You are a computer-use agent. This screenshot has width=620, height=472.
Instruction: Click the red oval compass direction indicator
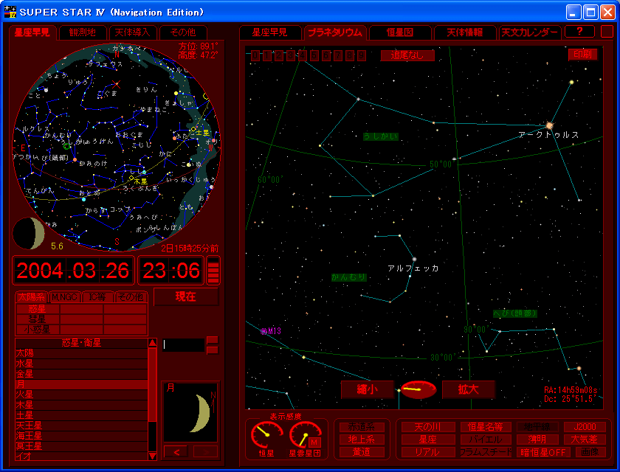click(418, 389)
